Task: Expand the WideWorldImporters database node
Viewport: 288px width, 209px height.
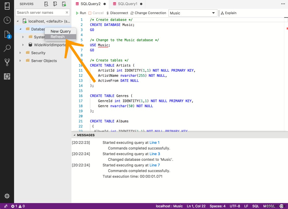Action: pyautogui.click(x=23, y=45)
